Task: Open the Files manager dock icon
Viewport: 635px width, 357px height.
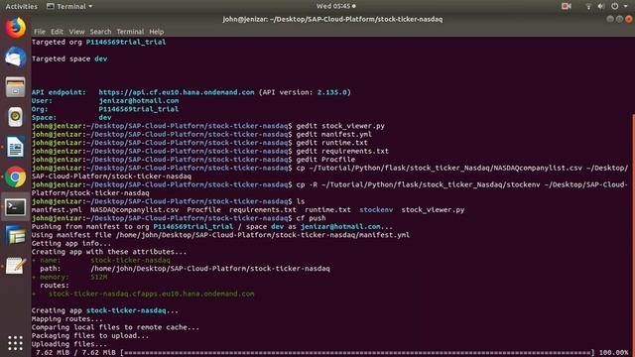Action: coord(16,87)
